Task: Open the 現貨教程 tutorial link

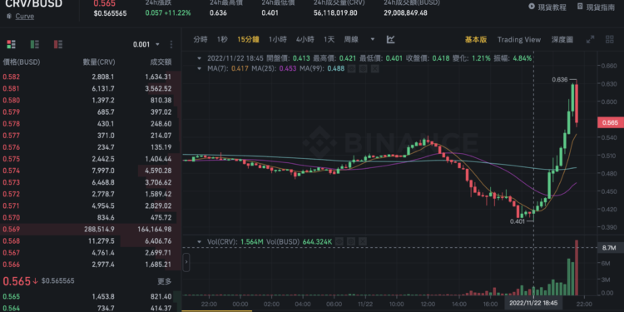Action: pos(552,7)
